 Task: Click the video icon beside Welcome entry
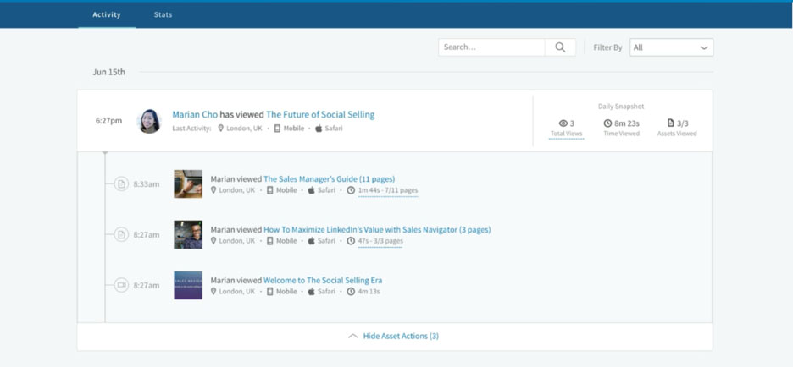coord(121,285)
